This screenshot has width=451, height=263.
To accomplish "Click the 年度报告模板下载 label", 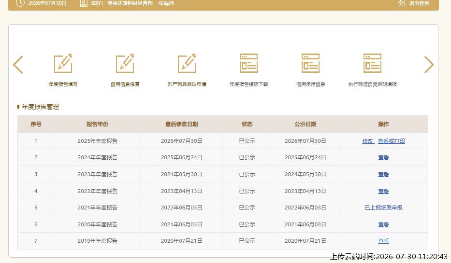I will tap(249, 84).
